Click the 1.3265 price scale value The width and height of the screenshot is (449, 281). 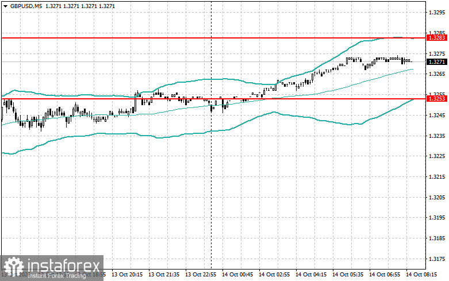437,74
